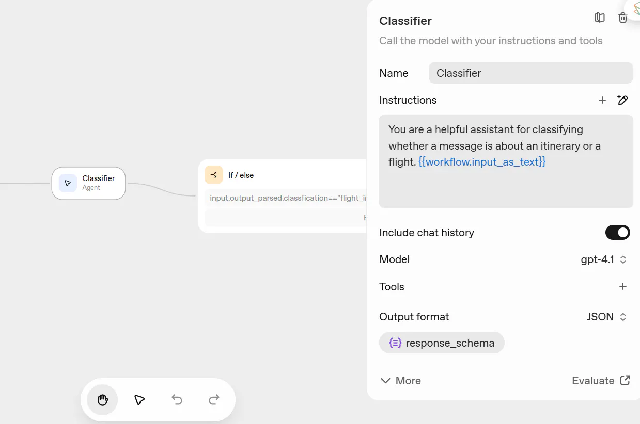Toggle Include chat history switch
This screenshot has height=424, width=640.
click(618, 233)
